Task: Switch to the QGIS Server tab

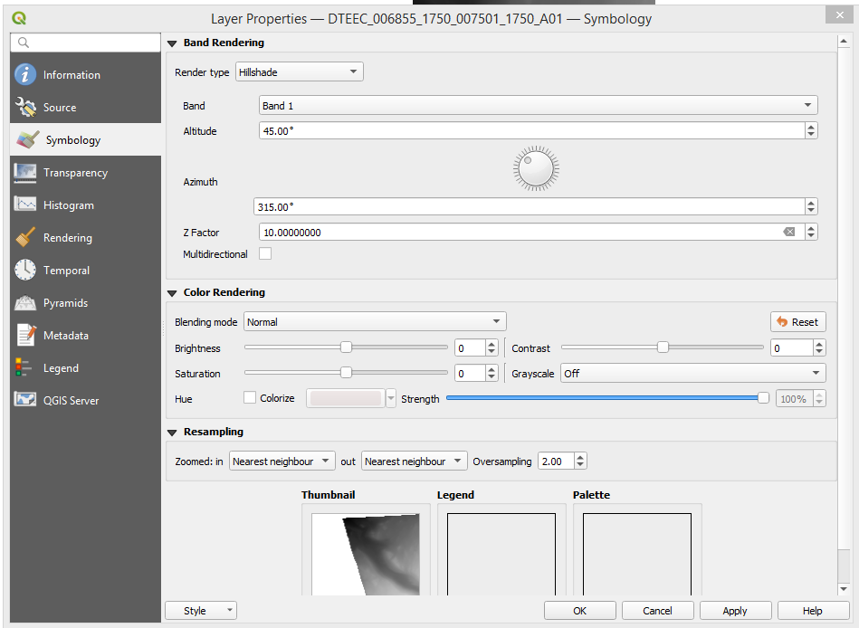Action: coord(85,400)
